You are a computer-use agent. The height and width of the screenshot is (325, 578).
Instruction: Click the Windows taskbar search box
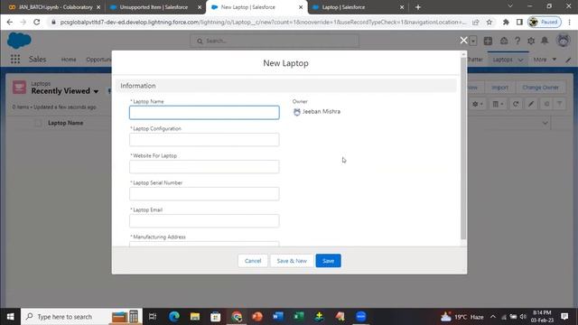coord(81,317)
